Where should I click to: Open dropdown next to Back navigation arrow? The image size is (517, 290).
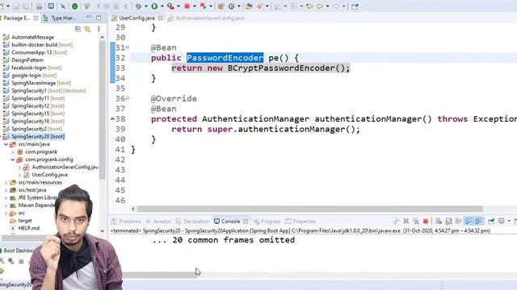coord(327,6)
